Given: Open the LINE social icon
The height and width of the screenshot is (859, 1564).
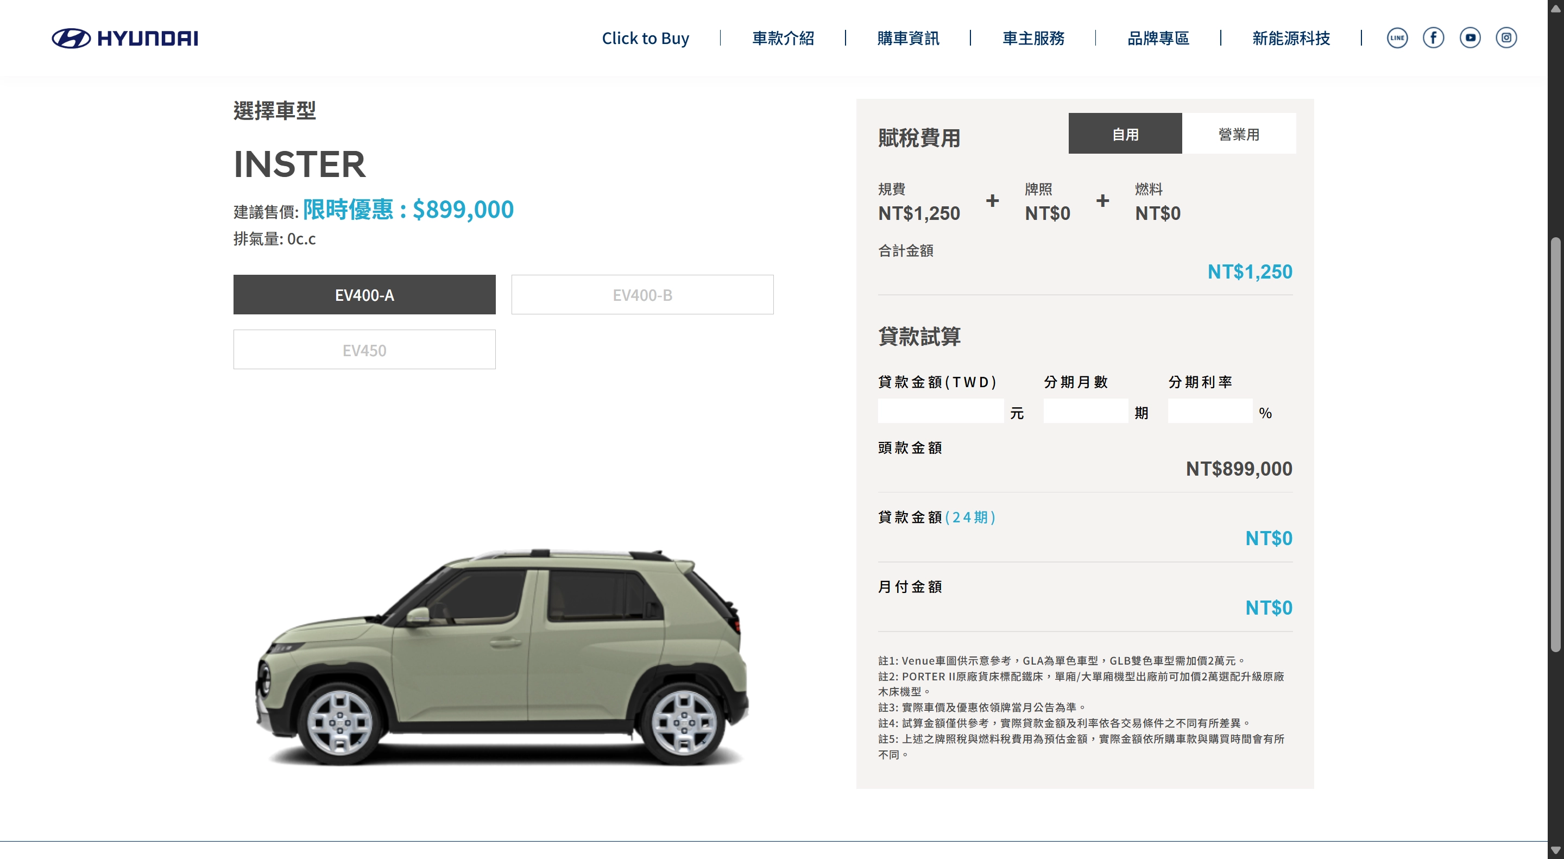Looking at the screenshot, I should 1397,37.
